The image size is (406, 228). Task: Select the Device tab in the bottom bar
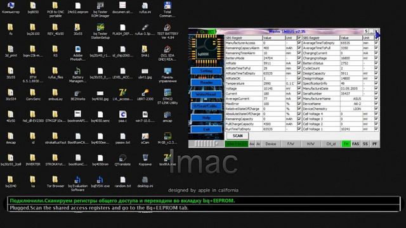point(271,144)
